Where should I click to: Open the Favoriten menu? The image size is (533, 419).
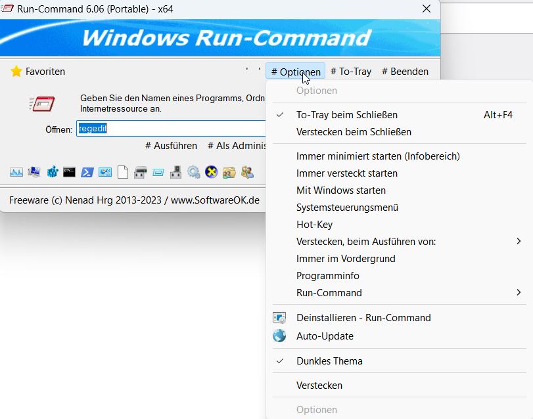(x=37, y=72)
